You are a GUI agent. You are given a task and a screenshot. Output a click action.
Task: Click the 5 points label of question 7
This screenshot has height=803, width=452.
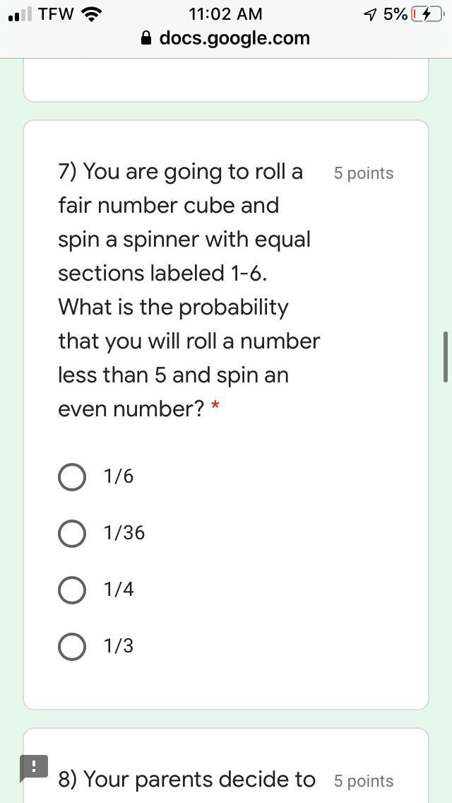(363, 173)
